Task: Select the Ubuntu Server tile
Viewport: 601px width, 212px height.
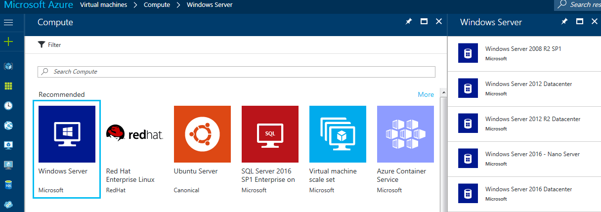Action: (202, 150)
